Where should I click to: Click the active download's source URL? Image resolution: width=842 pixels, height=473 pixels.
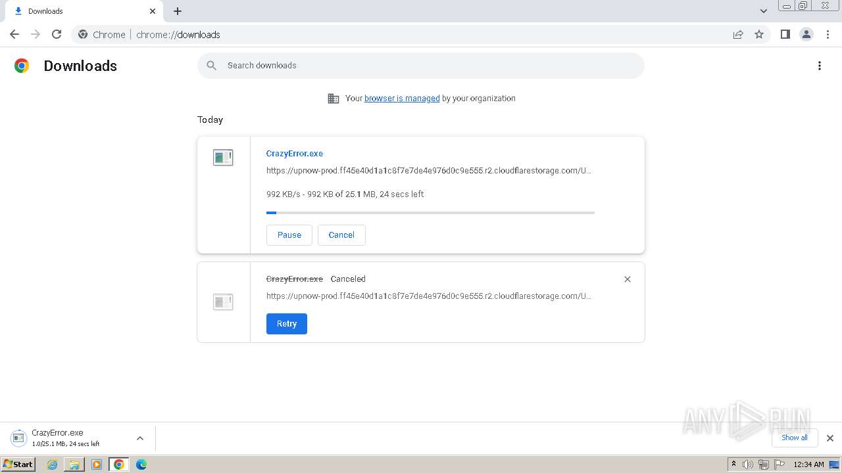429,171
